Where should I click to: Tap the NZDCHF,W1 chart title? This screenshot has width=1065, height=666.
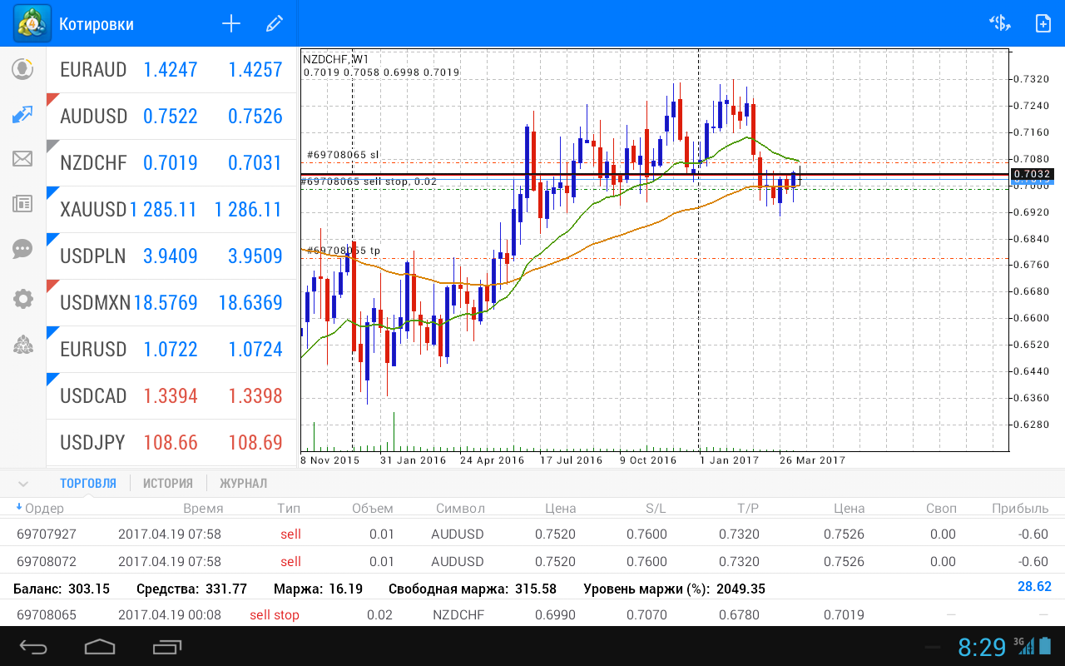[x=336, y=59]
